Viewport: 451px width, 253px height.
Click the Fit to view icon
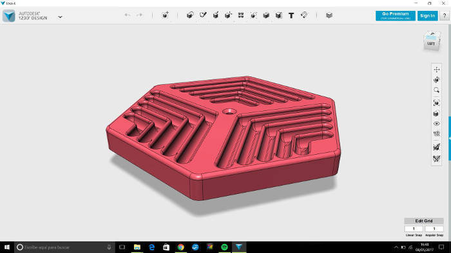[x=437, y=103]
